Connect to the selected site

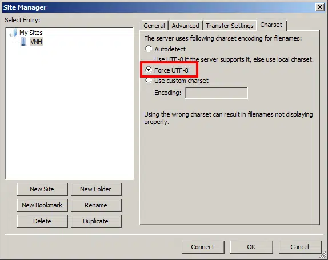point(203,247)
